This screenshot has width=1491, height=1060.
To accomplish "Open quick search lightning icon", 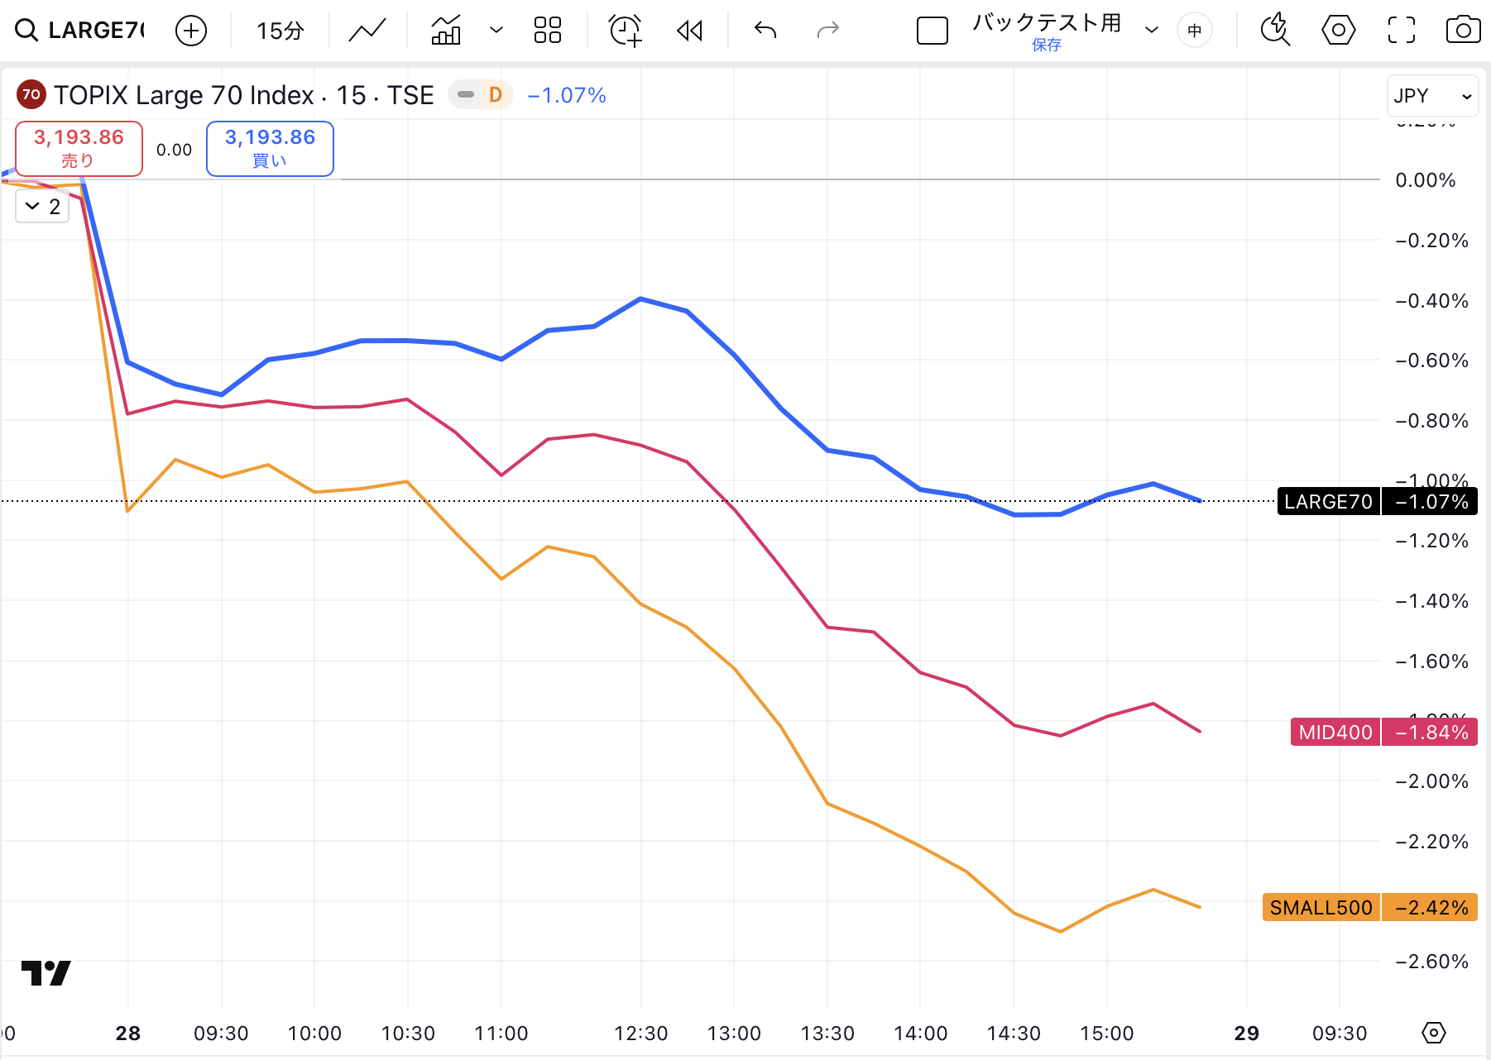I will coord(1275,31).
